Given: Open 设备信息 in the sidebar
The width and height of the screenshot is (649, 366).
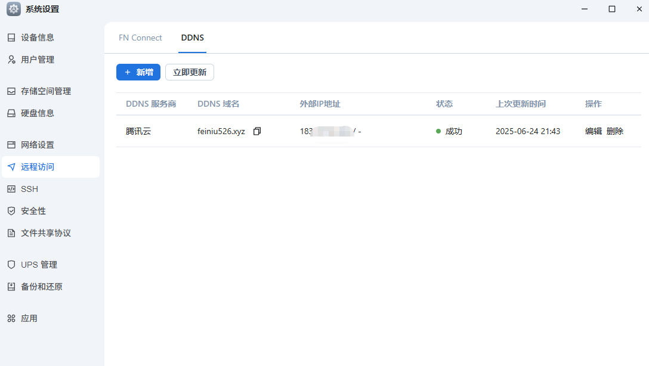Looking at the screenshot, I should 51,38.
